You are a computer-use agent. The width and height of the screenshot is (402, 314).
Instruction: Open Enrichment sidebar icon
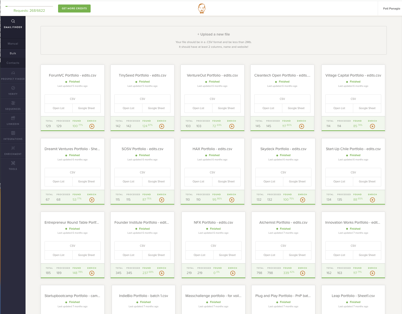13,148
